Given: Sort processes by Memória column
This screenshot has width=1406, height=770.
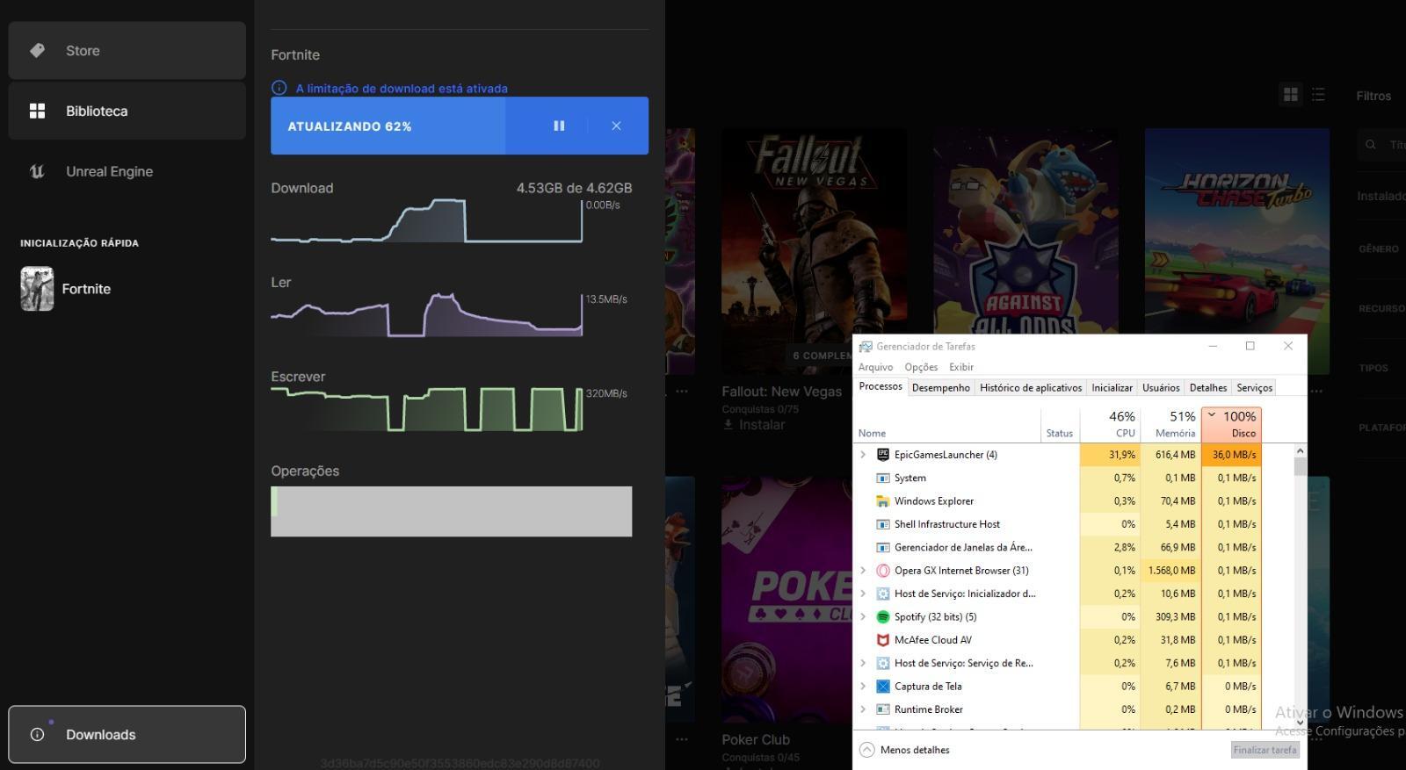Looking at the screenshot, I should pyautogui.click(x=1170, y=425).
